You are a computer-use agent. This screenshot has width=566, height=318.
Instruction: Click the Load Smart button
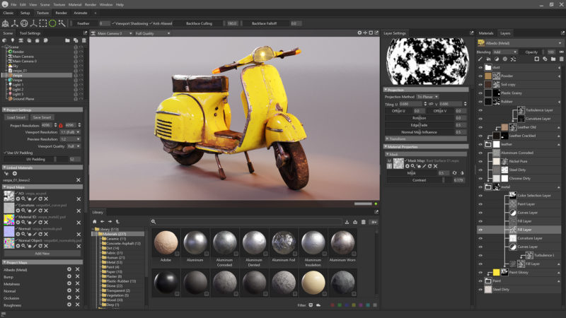click(17, 117)
